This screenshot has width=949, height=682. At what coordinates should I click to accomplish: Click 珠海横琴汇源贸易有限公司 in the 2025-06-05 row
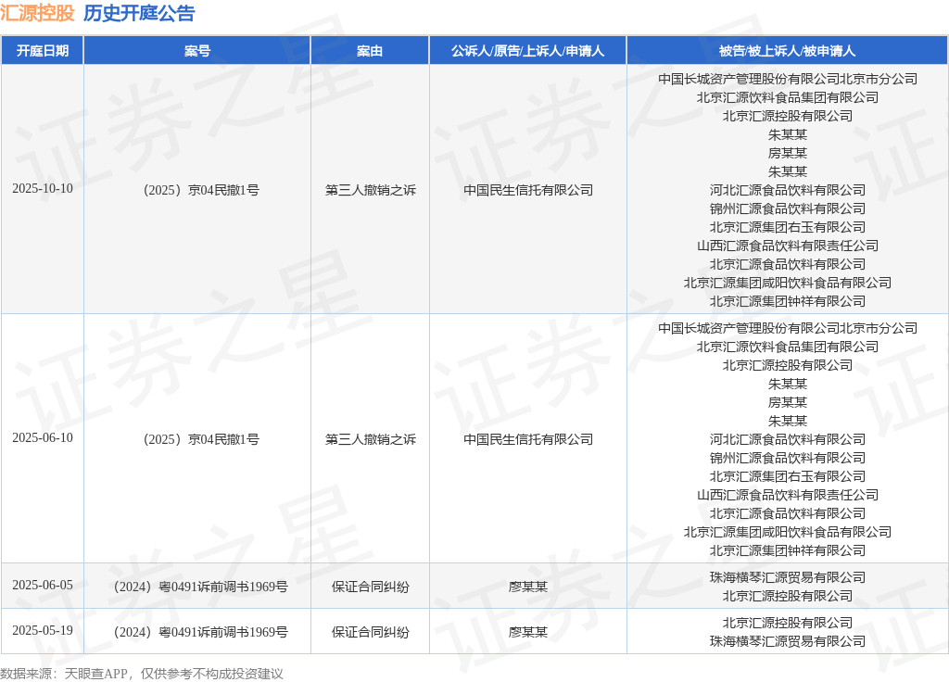(788, 577)
